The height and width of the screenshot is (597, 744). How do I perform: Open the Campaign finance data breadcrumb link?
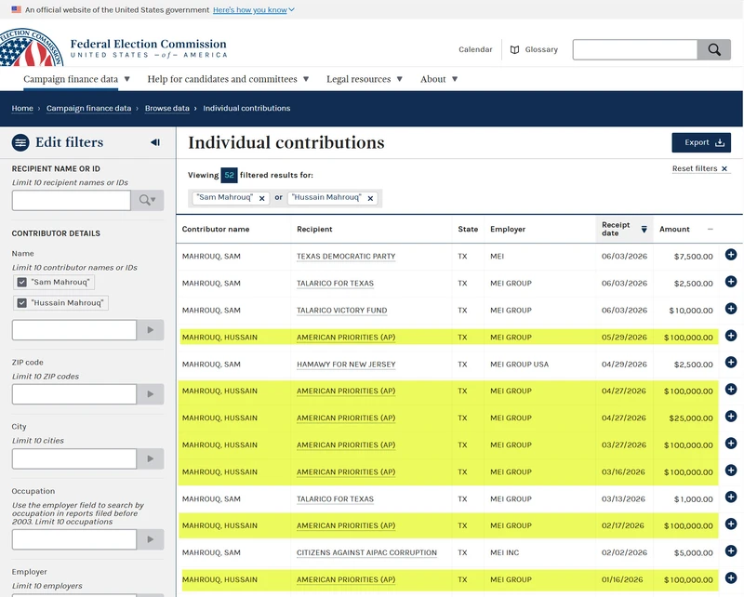[x=88, y=108]
